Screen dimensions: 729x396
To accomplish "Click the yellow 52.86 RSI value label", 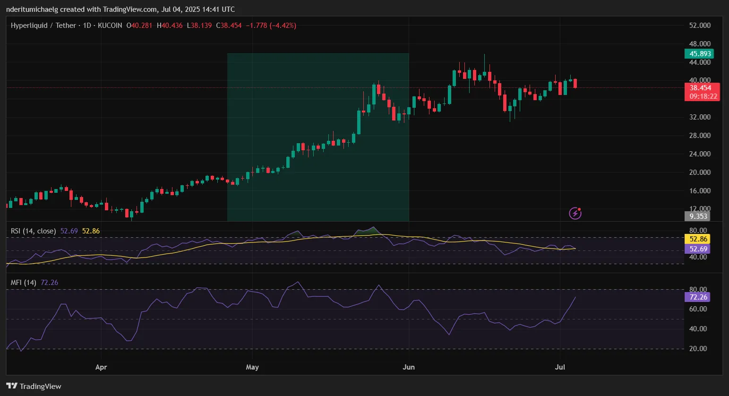I will (697, 239).
